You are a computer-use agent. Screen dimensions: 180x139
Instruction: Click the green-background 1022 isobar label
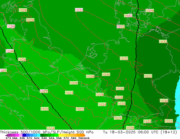[x=80, y=109]
